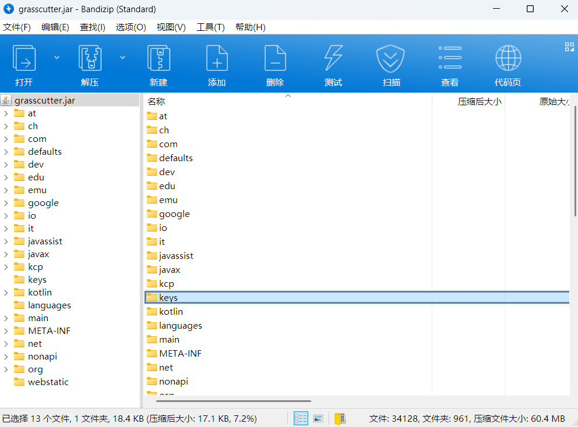This screenshot has width=578, height=427.
Task: Expand the 'META-INF' folder in tree
Action: (x=6, y=331)
